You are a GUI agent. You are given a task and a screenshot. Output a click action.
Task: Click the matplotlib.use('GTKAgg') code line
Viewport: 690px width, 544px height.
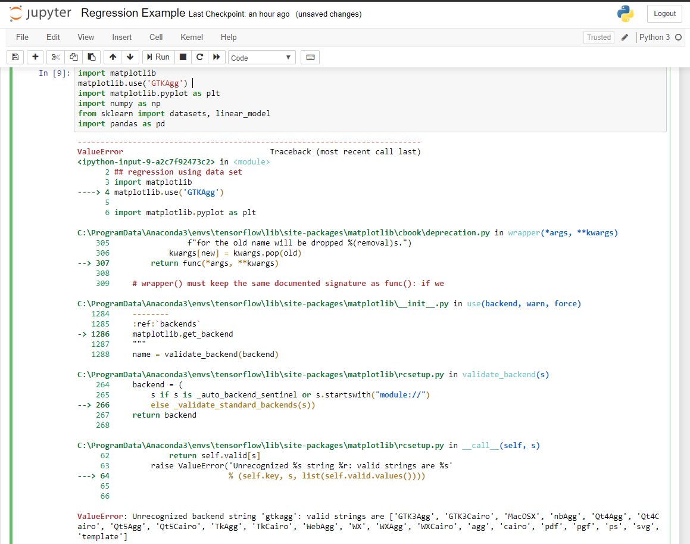pyautogui.click(x=132, y=83)
